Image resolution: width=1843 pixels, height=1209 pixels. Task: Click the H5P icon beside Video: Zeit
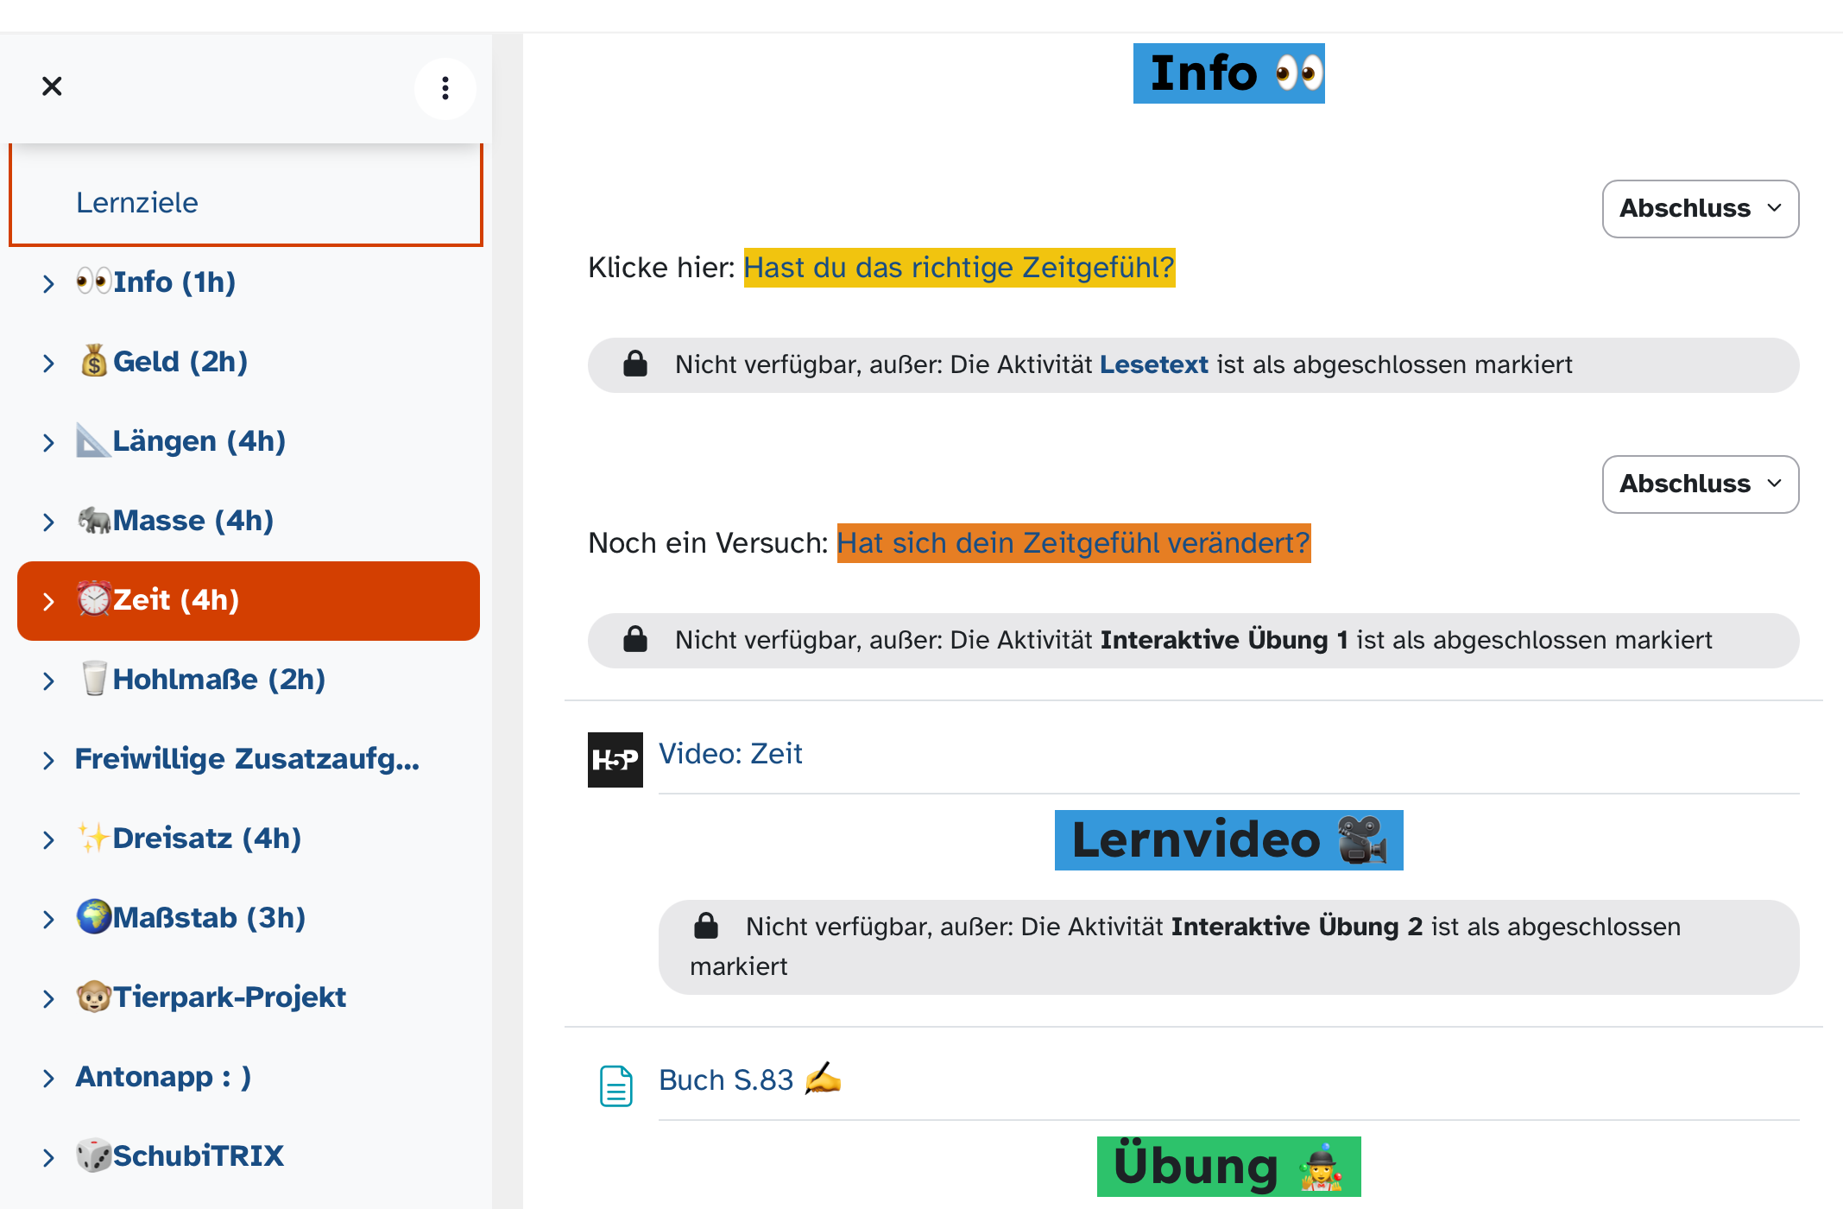pyautogui.click(x=615, y=760)
